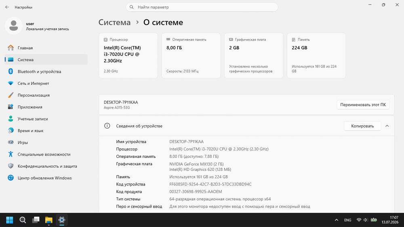404x227 pixels.
Task: Click 8,00 ГБ (доступно: 7,88 ГБ) value
Action: coord(194,156)
